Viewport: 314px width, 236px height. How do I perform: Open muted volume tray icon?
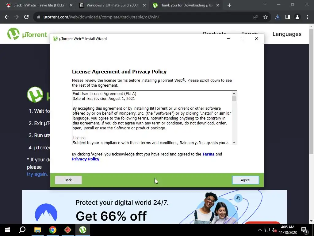point(274,230)
